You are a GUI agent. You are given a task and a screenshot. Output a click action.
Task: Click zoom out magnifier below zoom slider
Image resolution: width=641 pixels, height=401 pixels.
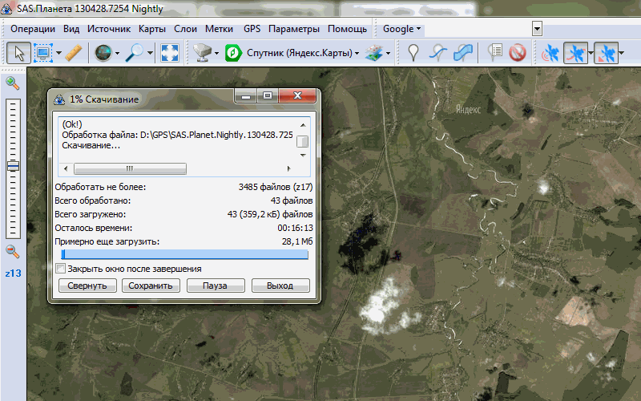pyautogui.click(x=12, y=251)
